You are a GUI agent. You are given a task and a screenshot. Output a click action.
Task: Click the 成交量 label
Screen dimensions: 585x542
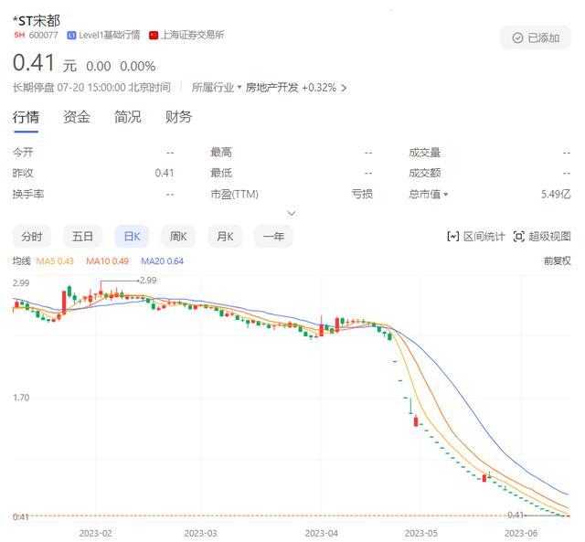424,153
